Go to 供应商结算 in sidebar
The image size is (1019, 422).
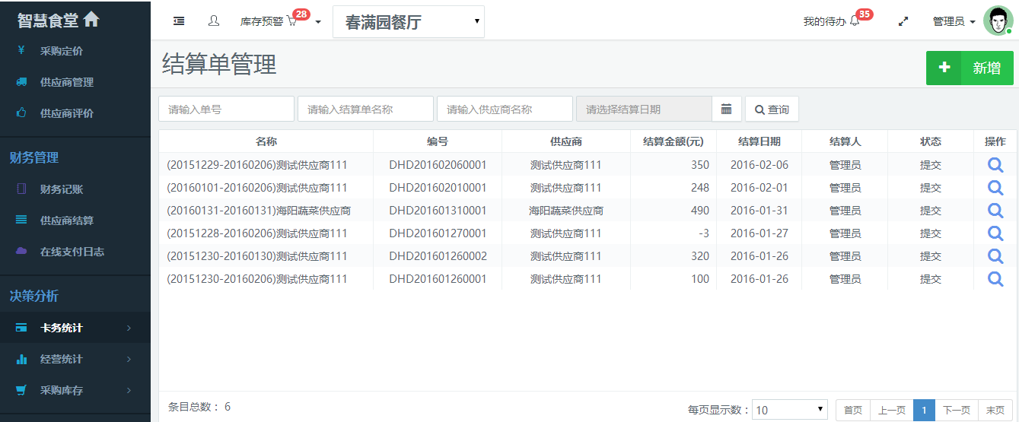66,221
